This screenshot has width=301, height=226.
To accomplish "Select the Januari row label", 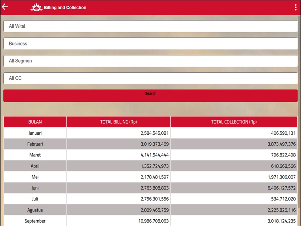I will (35, 133).
